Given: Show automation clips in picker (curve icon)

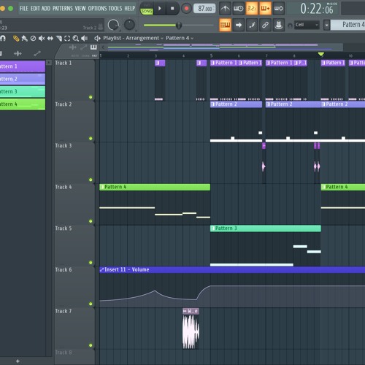Looking at the screenshot, I should click(x=37, y=53).
